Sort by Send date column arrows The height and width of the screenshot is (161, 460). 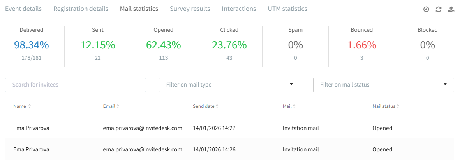217,106
